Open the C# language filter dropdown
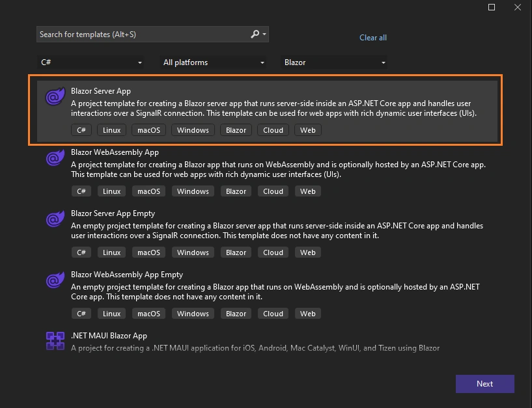Viewport: 532px width, 408px height. [91, 62]
